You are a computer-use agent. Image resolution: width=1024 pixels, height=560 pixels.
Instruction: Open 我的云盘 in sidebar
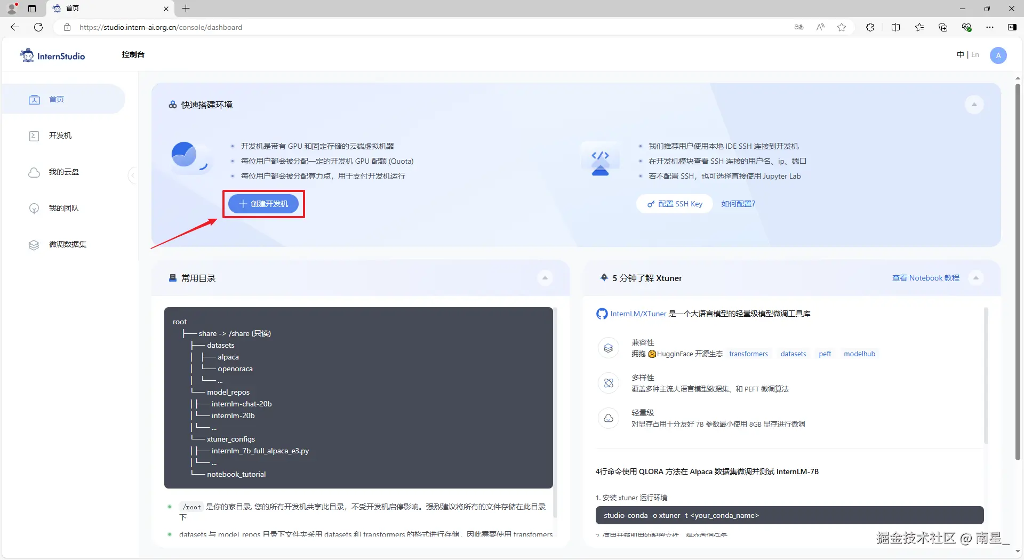click(64, 172)
